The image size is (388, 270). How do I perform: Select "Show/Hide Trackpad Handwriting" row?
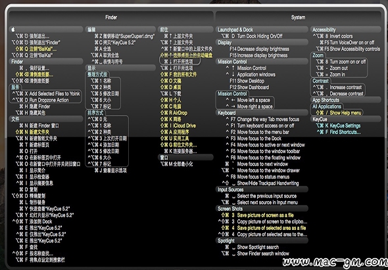click(x=260, y=183)
